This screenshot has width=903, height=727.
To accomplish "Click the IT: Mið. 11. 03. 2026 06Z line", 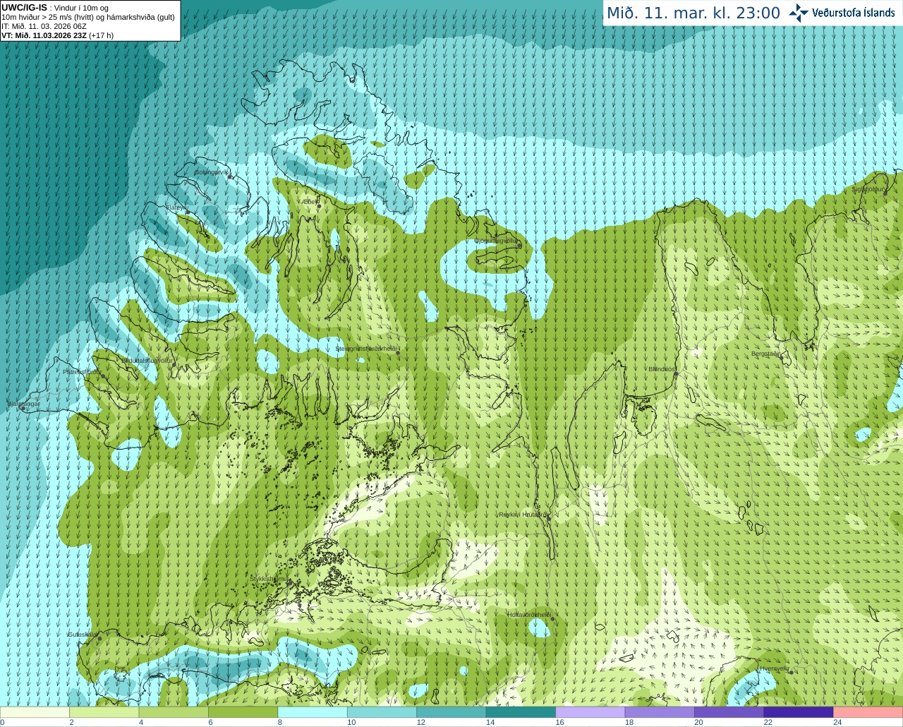I will point(44,26).
